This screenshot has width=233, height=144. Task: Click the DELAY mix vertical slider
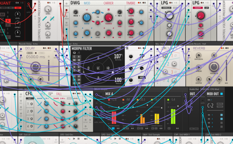(48, 71)
